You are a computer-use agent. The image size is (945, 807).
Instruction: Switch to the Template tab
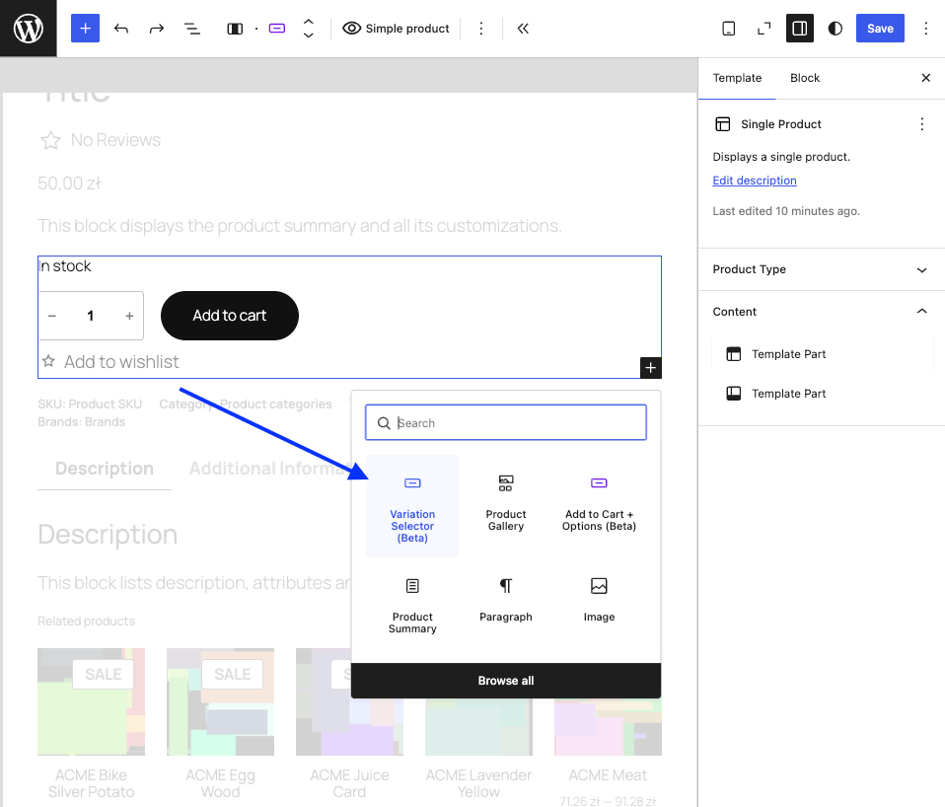coord(737,78)
